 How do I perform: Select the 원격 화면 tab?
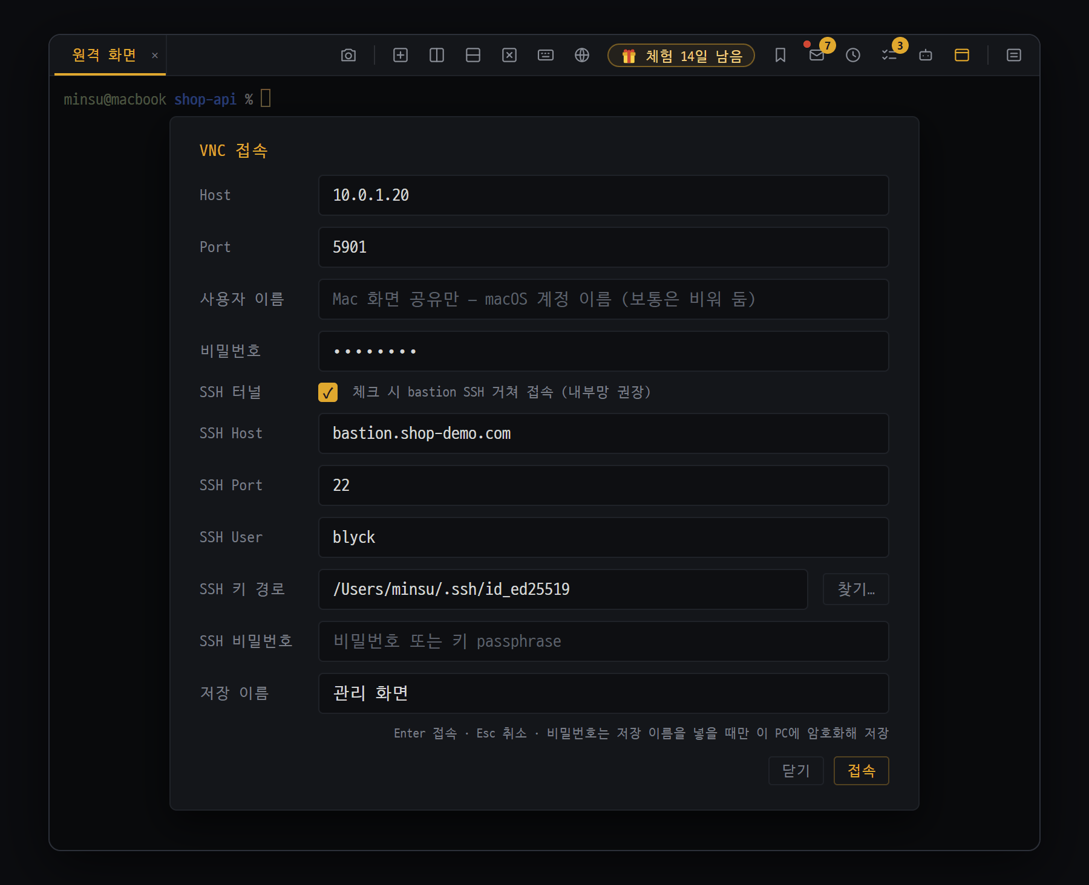[x=104, y=55]
